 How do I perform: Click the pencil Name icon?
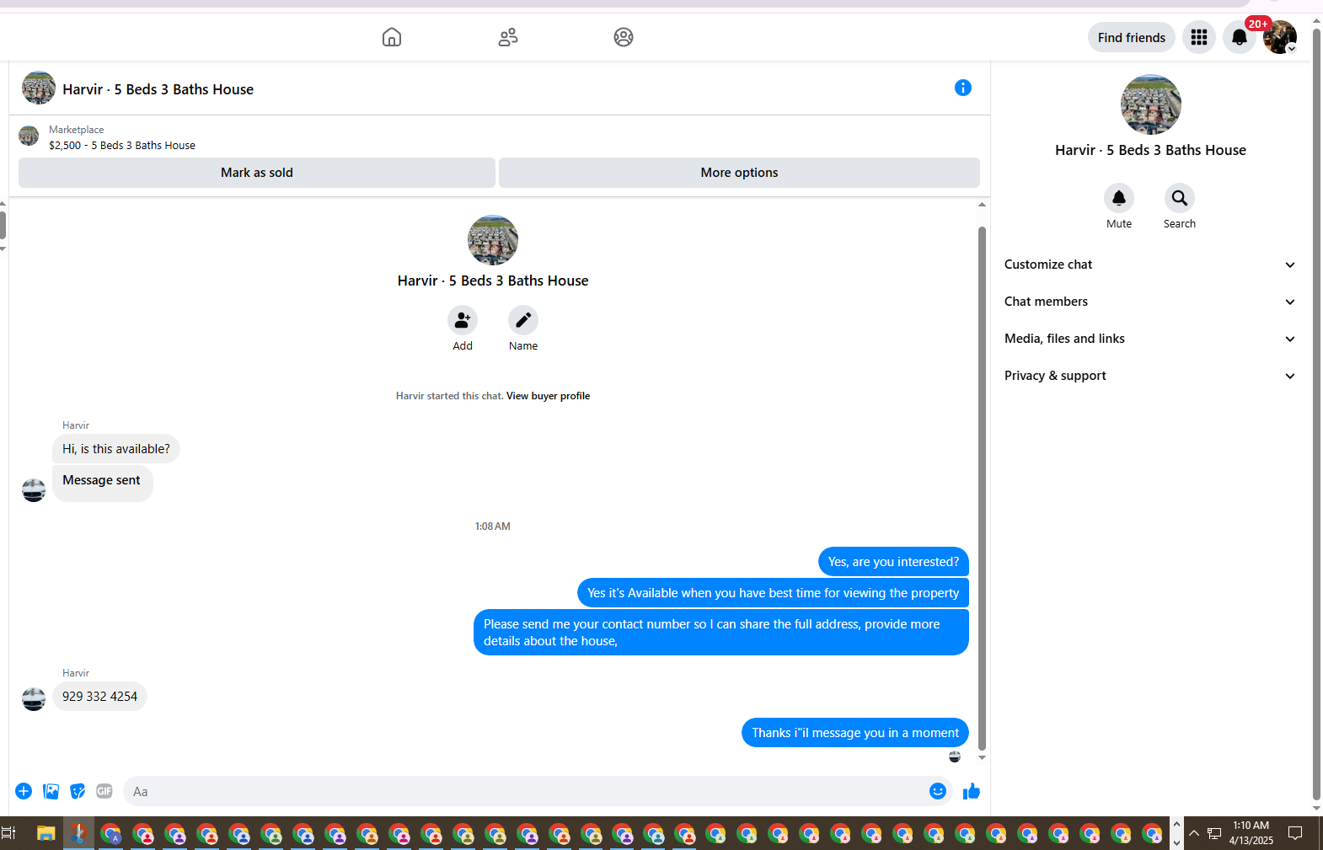click(x=523, y=320)
